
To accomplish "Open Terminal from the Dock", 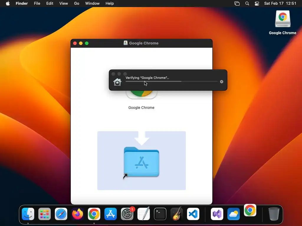I will (x=160, y=214).
